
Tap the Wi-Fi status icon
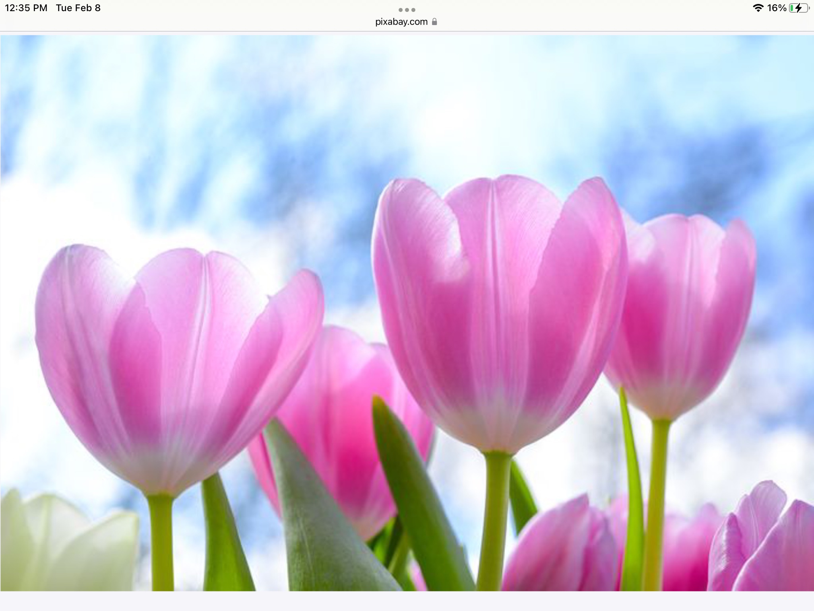(x=758, y=8)
